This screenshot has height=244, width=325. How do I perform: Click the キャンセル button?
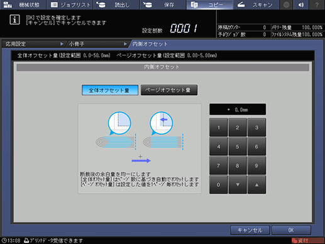250,230
